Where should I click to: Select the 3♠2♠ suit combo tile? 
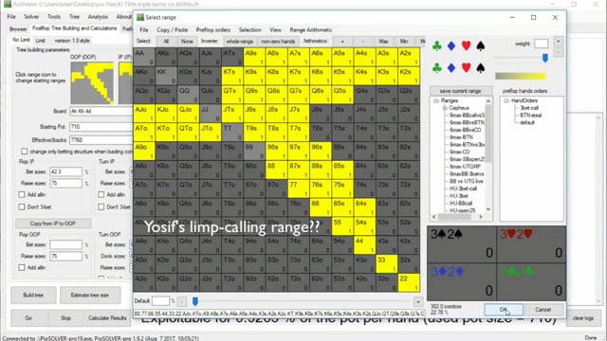[462, 244]
